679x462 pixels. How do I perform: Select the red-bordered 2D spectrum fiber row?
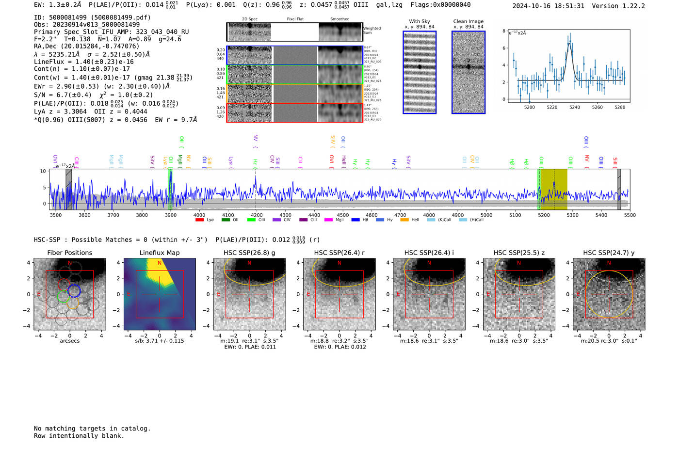point(295,112)
